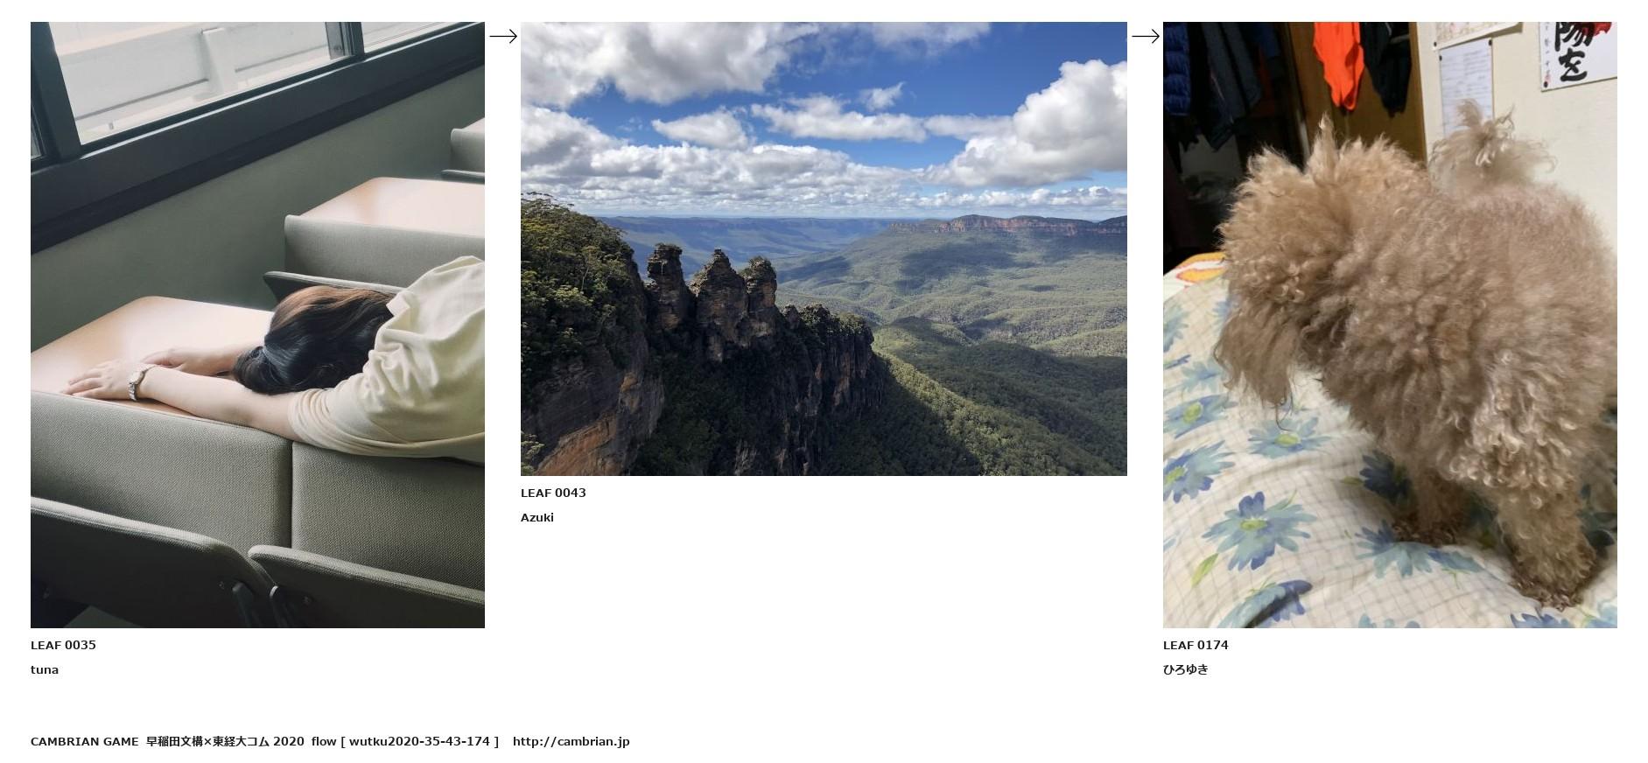Open the curly poodle dog photo
Screen dimensions: 1648x763
click(1390, 325)
